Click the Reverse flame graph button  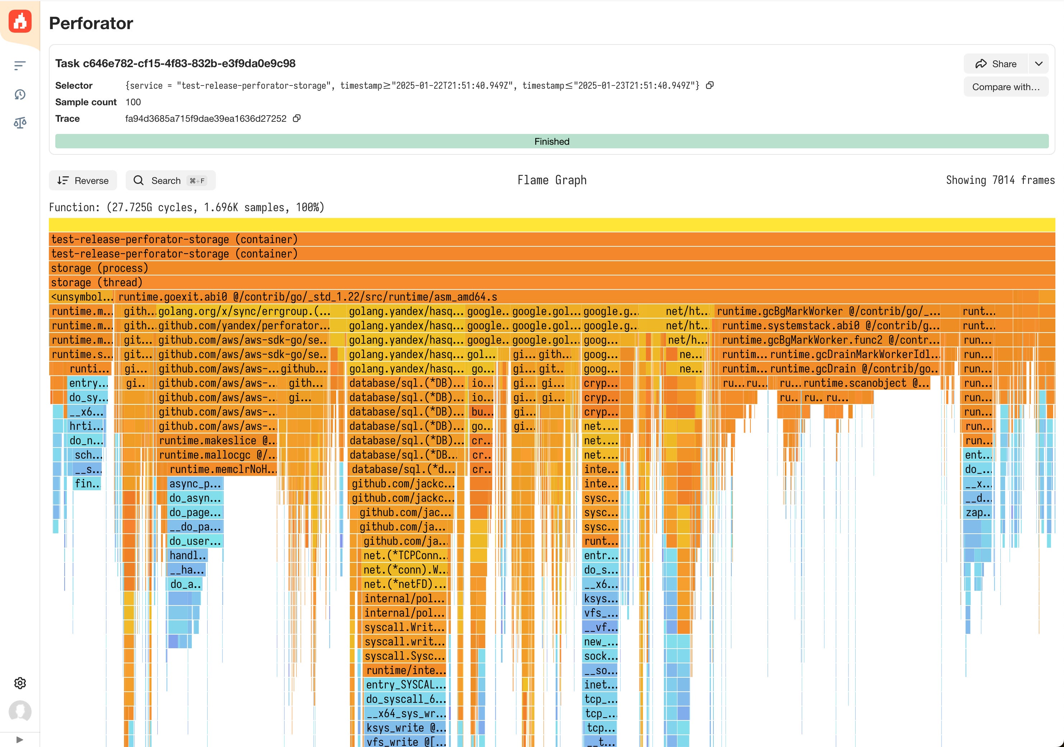(x=83, y=180)
